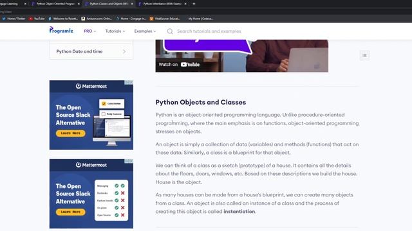Close the Python Inheritance tab

[185, 4]
